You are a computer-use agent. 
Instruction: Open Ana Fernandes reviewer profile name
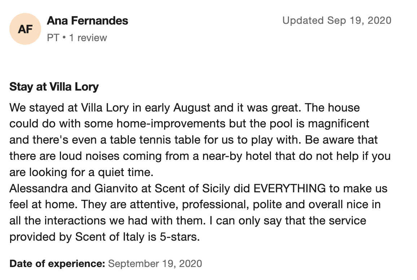tap(87, 21)
